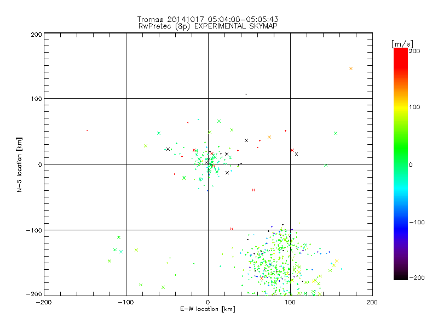Click the '-200' tick label on the x-axis
The height and width of the screenshot is (329, 438).
point(44,302)
